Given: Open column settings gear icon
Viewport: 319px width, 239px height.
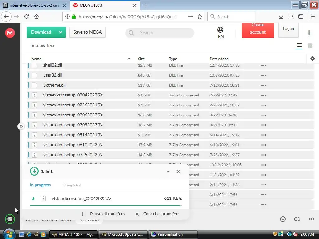Looking at the screenshot, I should [x=312, y=59].
